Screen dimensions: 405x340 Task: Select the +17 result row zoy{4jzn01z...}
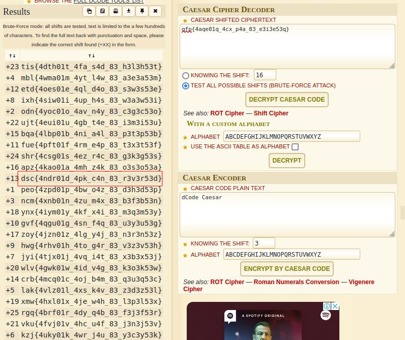pos(83,234)
